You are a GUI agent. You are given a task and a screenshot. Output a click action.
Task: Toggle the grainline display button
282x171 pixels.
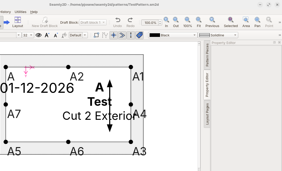coord(131,35)
